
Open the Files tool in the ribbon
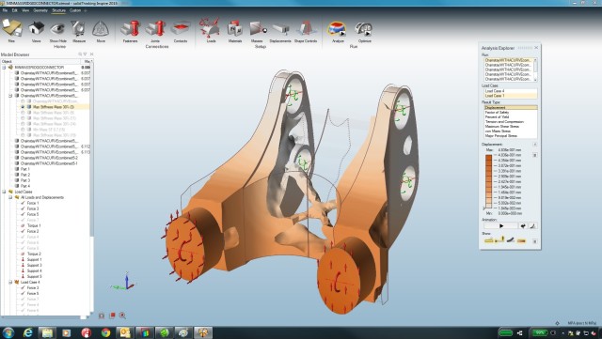coord(11,29)
